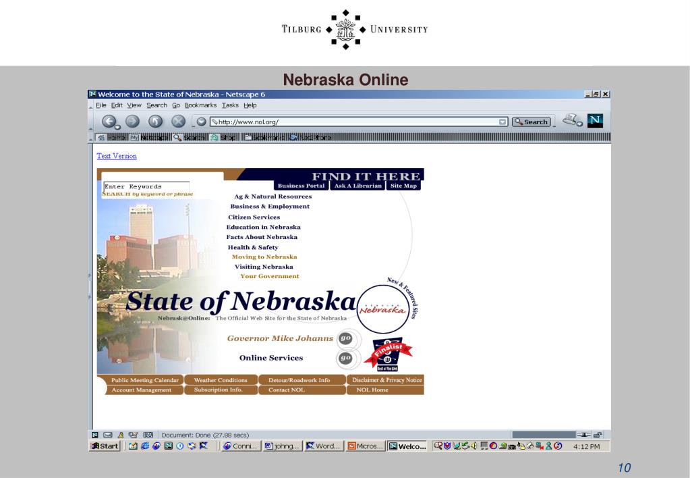Open Visiting Nebraska link
The width and height of the screenshot is (690, 478).
point(264,267)
